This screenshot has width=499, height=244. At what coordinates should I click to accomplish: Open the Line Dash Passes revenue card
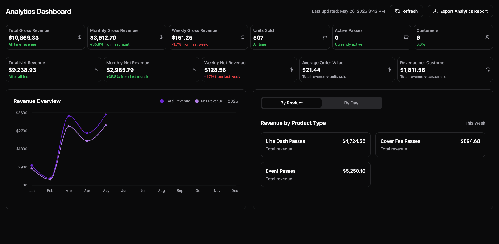[315, 145]
